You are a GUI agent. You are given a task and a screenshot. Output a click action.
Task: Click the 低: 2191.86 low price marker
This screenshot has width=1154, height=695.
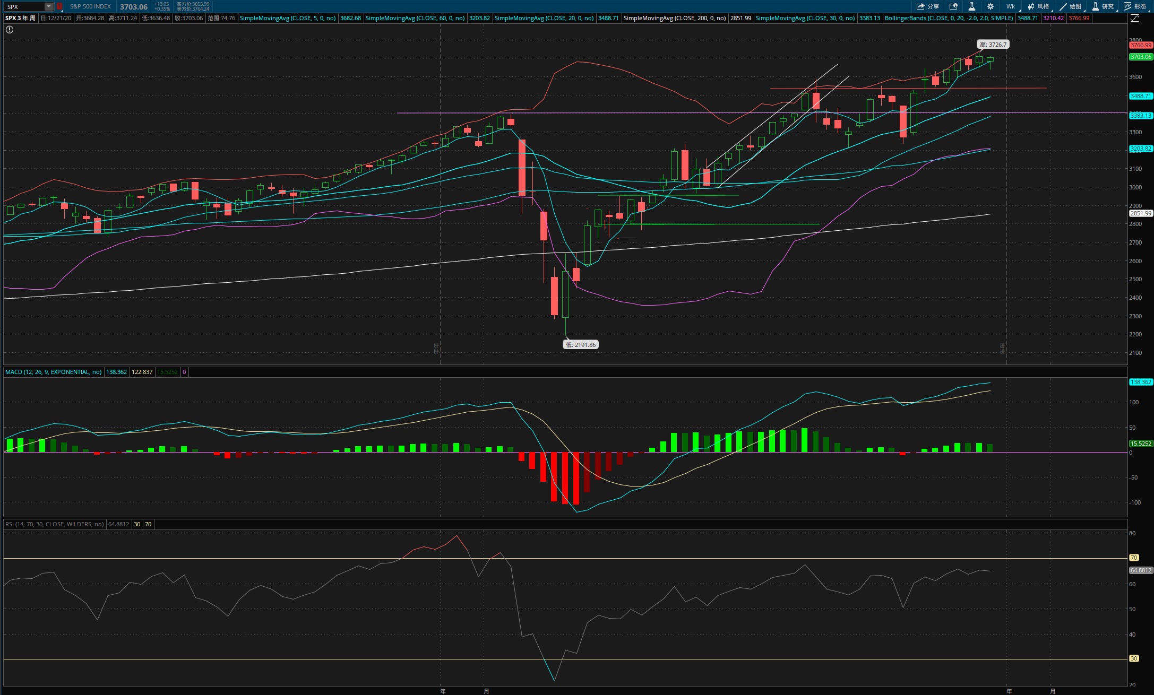[581, 345]
